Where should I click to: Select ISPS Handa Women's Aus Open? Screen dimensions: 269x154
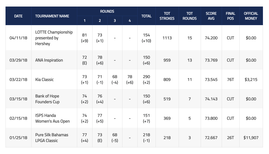click(x=53, y=118)
